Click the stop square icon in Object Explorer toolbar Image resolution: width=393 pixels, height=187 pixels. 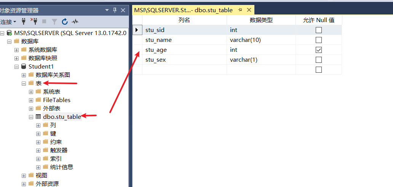point(44,22)
